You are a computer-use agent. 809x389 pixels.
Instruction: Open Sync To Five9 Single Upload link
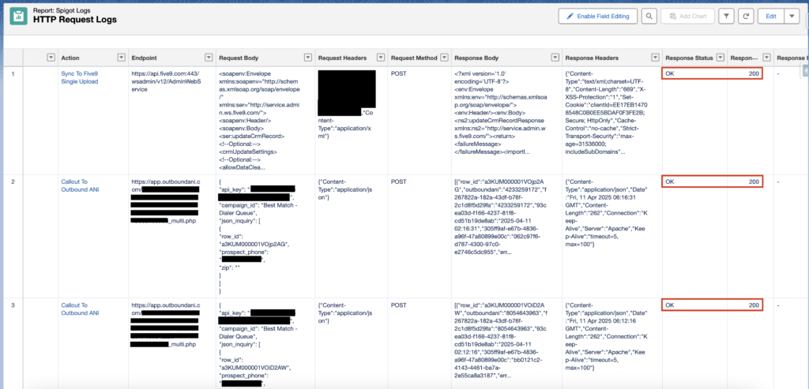pos(80,77)
